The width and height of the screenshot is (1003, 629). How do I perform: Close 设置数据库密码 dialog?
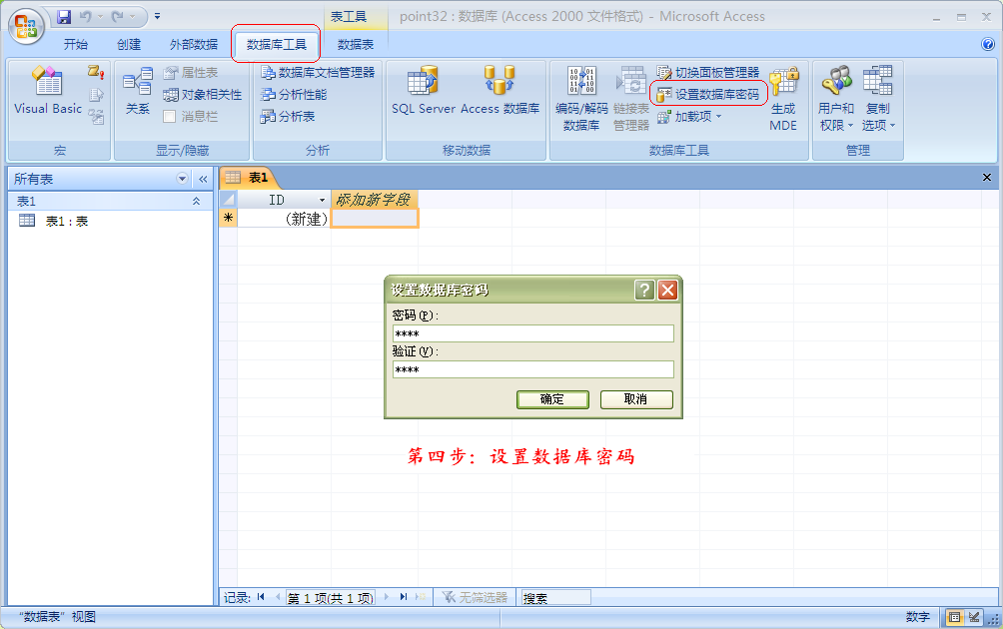click(x=667, y=291)
